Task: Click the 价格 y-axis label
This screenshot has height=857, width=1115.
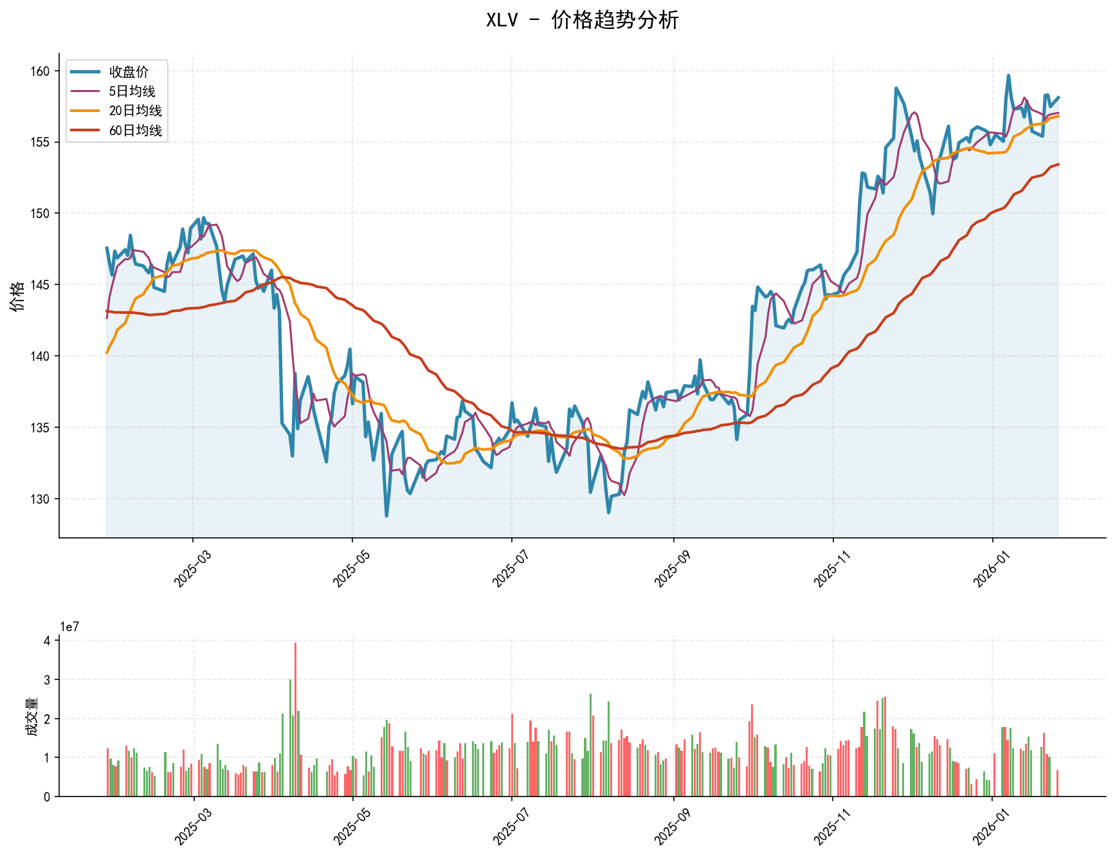Action: (17, 295)
